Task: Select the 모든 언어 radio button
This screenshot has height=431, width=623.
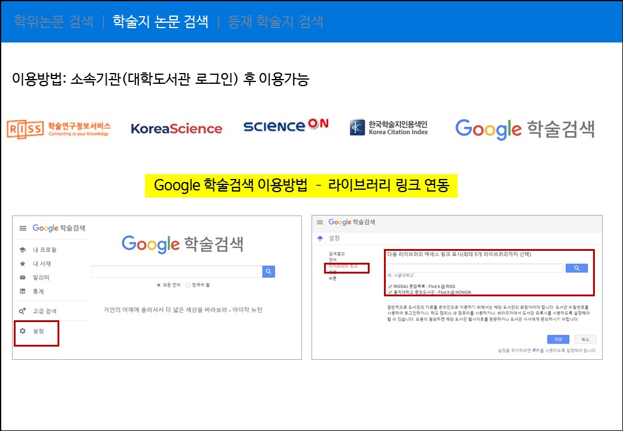Action: [x=159, y=285]
